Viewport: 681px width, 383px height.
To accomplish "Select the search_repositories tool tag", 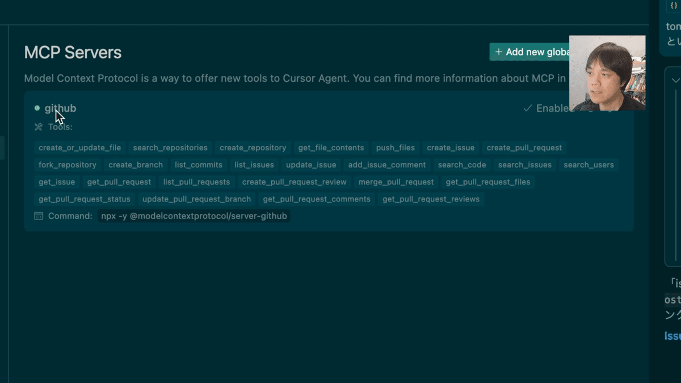I will coord(170,148).
